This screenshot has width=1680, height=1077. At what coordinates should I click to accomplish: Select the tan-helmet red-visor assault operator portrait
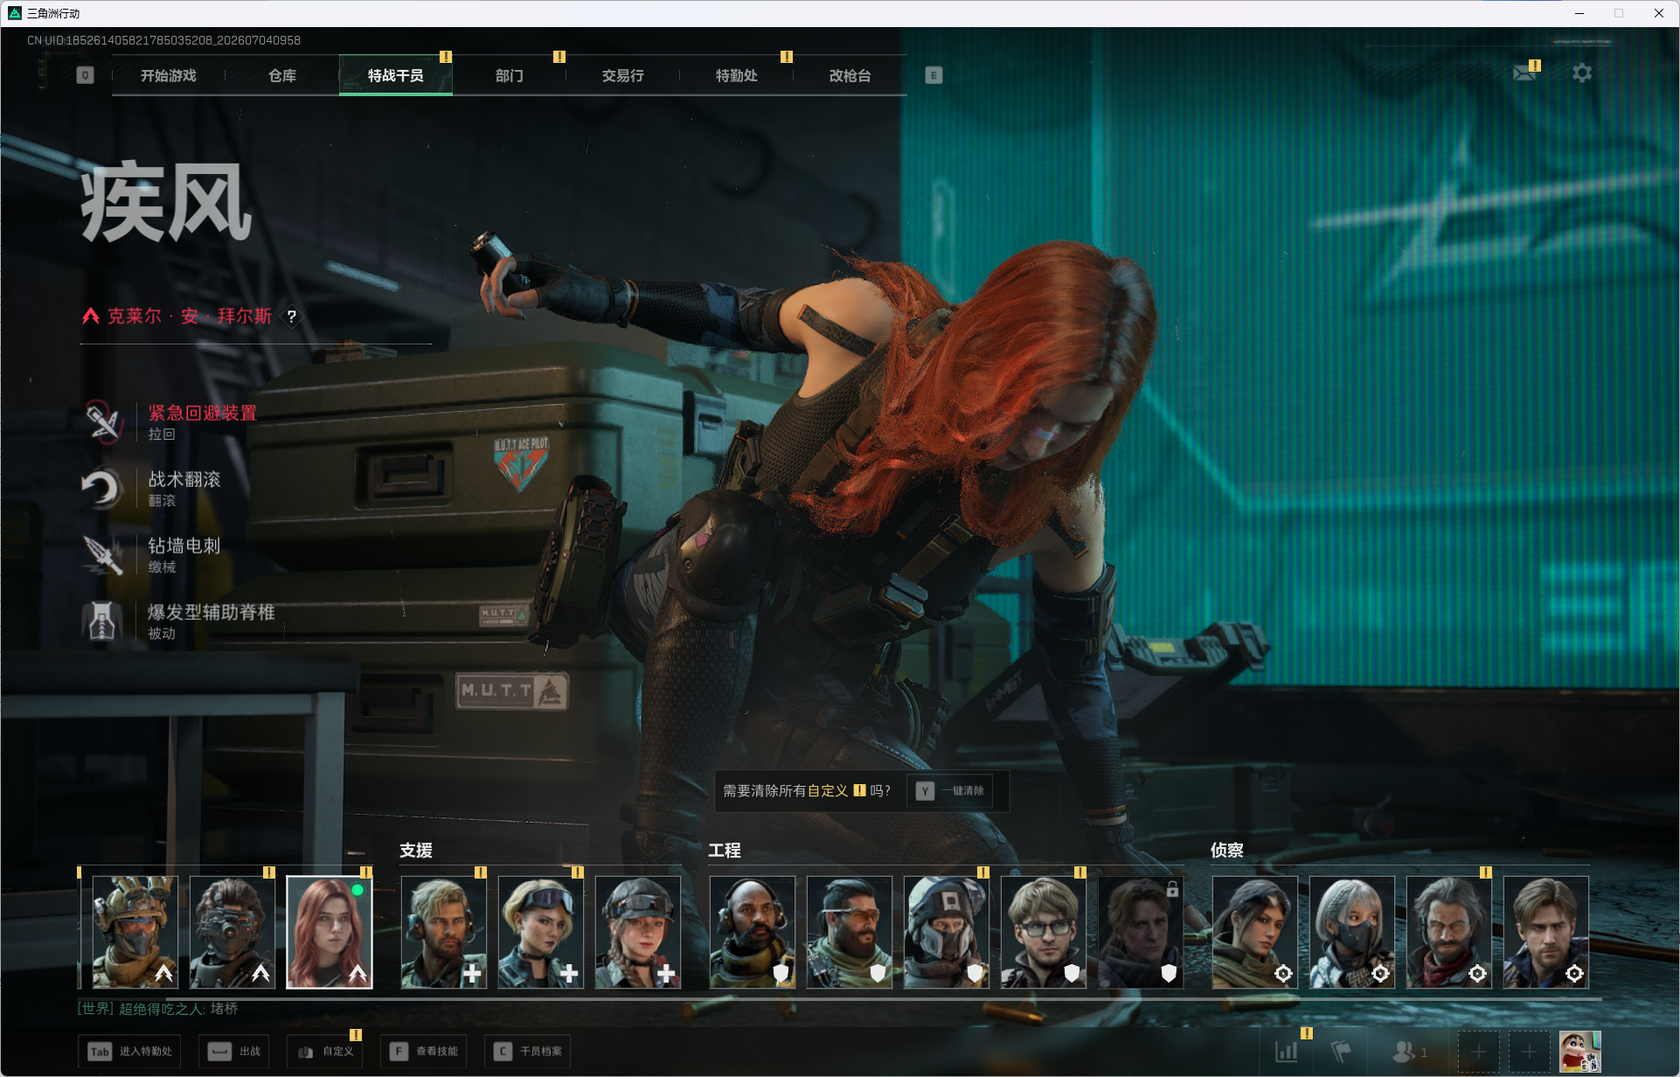point(135,932)
